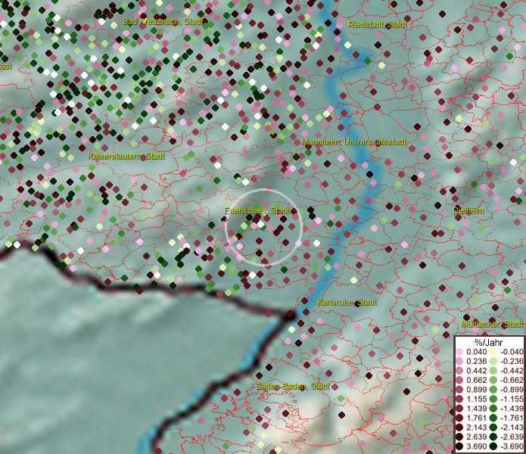Screen dimensions: 526x454
Task: Choose the -3.690 darkest green legend swatch
Action: (493, 446)
